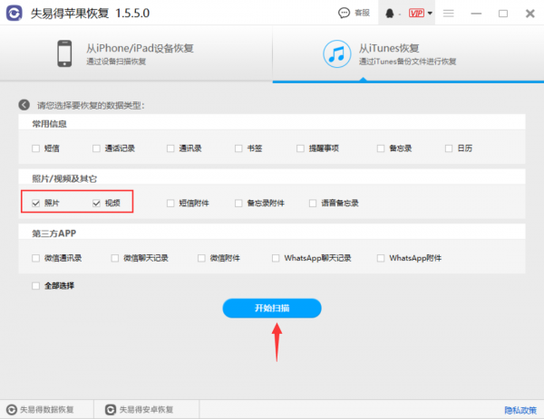Check the WhatsApp附件 checkbox
This screenshot has height=419, width=544.
click(x=381, y=258)
